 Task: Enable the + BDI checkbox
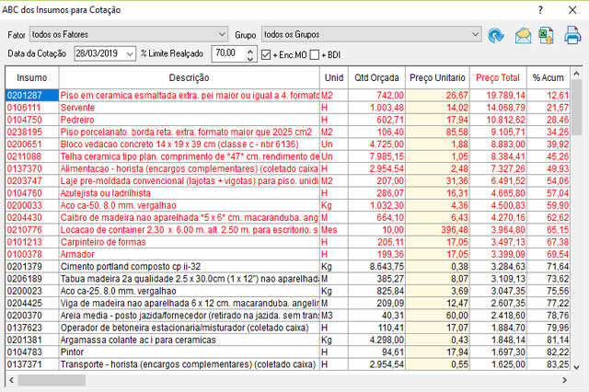pyautogui.click(x=314, y=55)
